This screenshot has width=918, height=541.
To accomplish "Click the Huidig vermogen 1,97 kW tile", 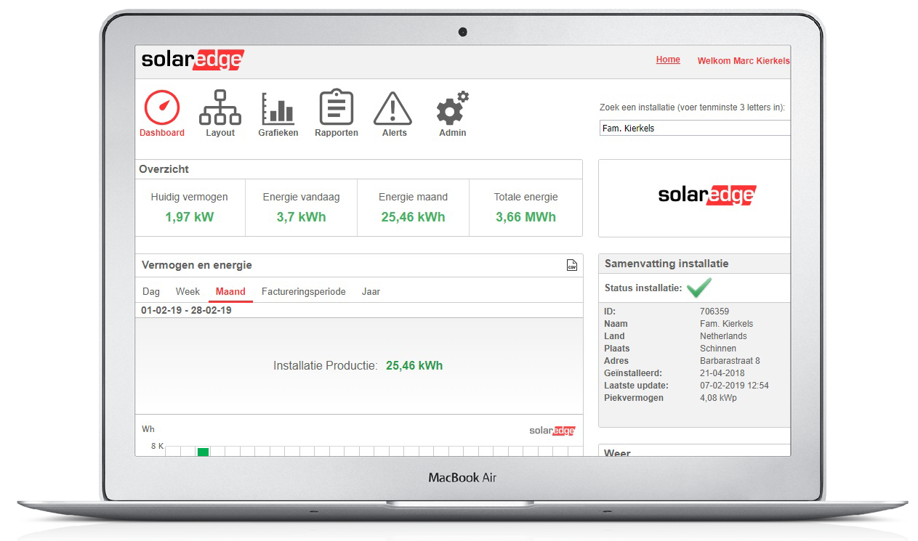I will (190, 208).
